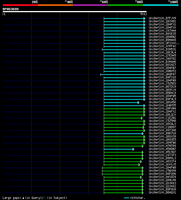Open the UniRef100_Q0WYD5 label
Image resolution: width=181 pixels, height=200 pixels.
(x=162, y=105)
